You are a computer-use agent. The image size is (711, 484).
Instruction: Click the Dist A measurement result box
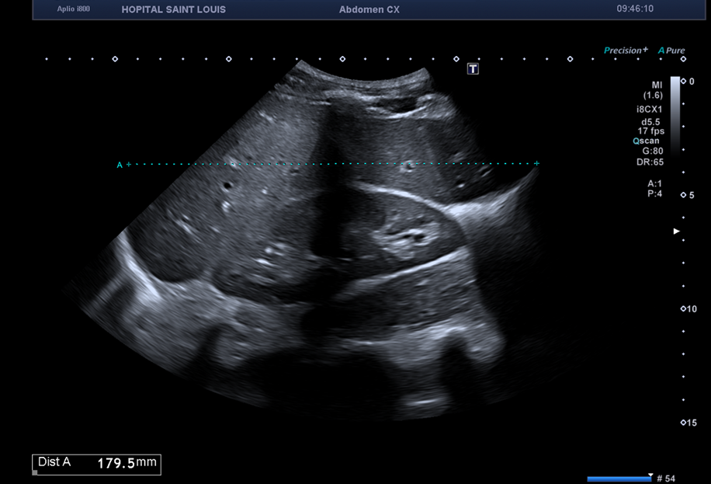[x=96, y=464]
